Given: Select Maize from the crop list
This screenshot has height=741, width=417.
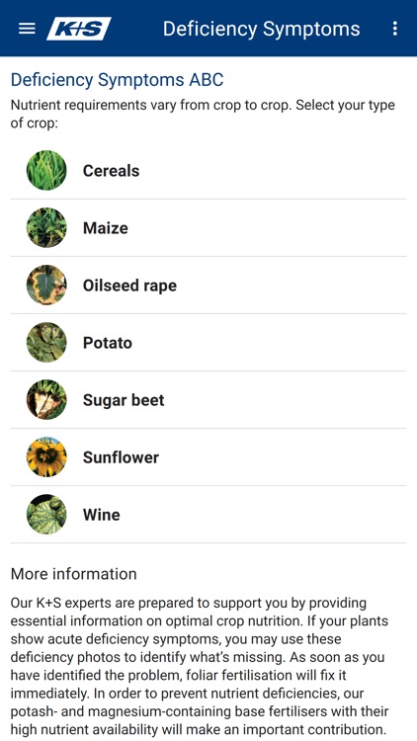Looking at the screenshot, I should click(x=208, y=228).
